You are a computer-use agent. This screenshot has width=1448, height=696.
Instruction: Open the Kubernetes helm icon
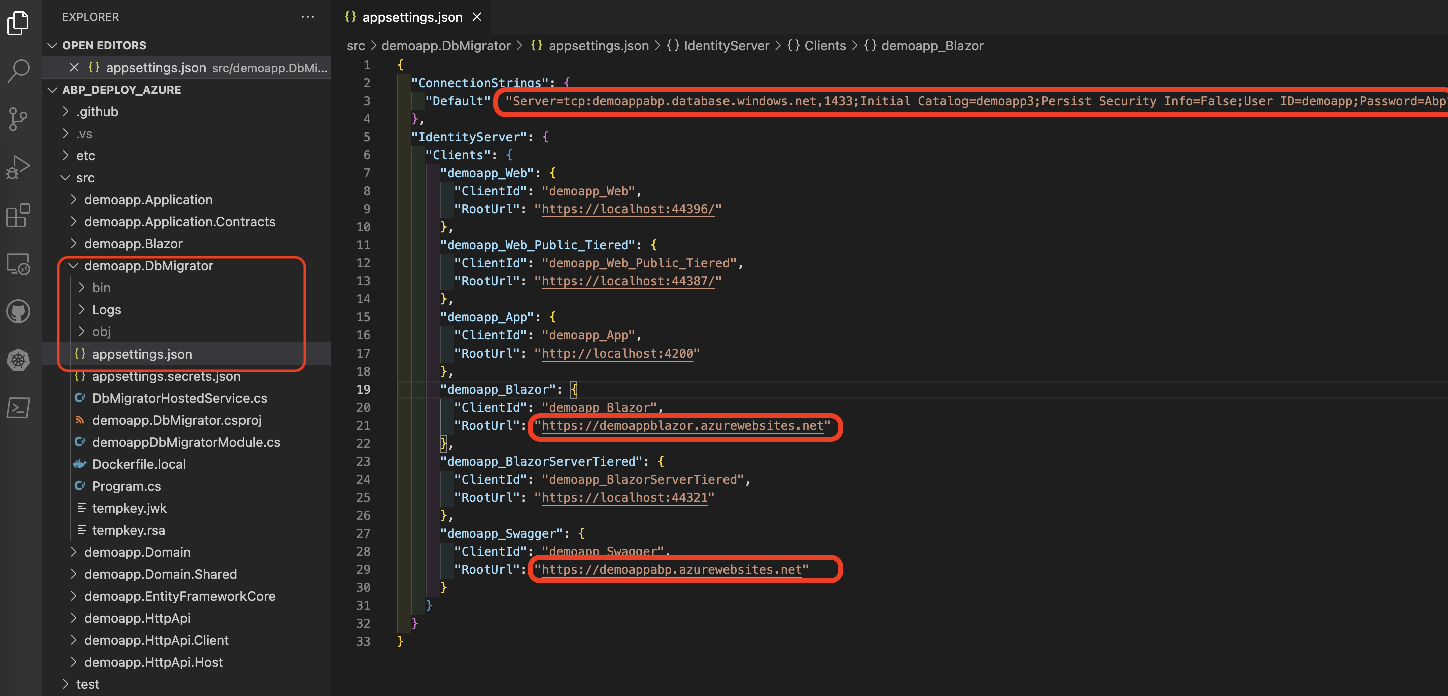19,360
